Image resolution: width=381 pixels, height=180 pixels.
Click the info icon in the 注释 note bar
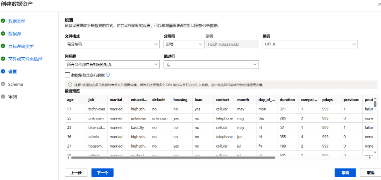(x=70, y=85)
